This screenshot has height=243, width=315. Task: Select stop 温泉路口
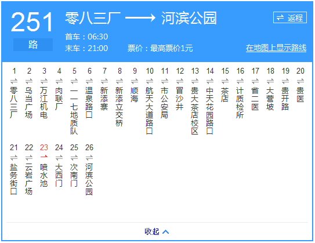89,103
